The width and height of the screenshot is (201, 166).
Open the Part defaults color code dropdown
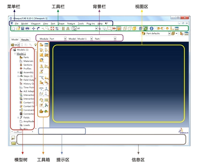pyautogui.click(x=158, y=33)
